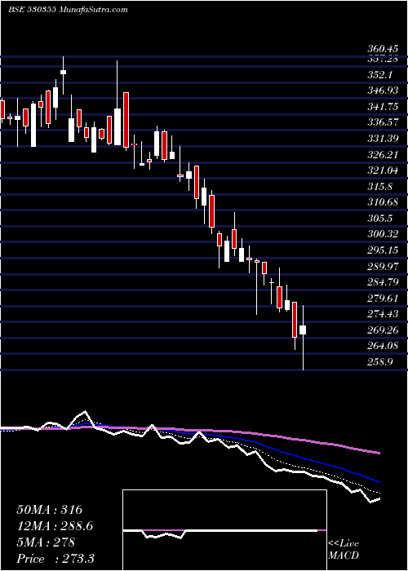408x571 pixels.
Task: Click the topmost small white candle near 352
Action: 64,72
